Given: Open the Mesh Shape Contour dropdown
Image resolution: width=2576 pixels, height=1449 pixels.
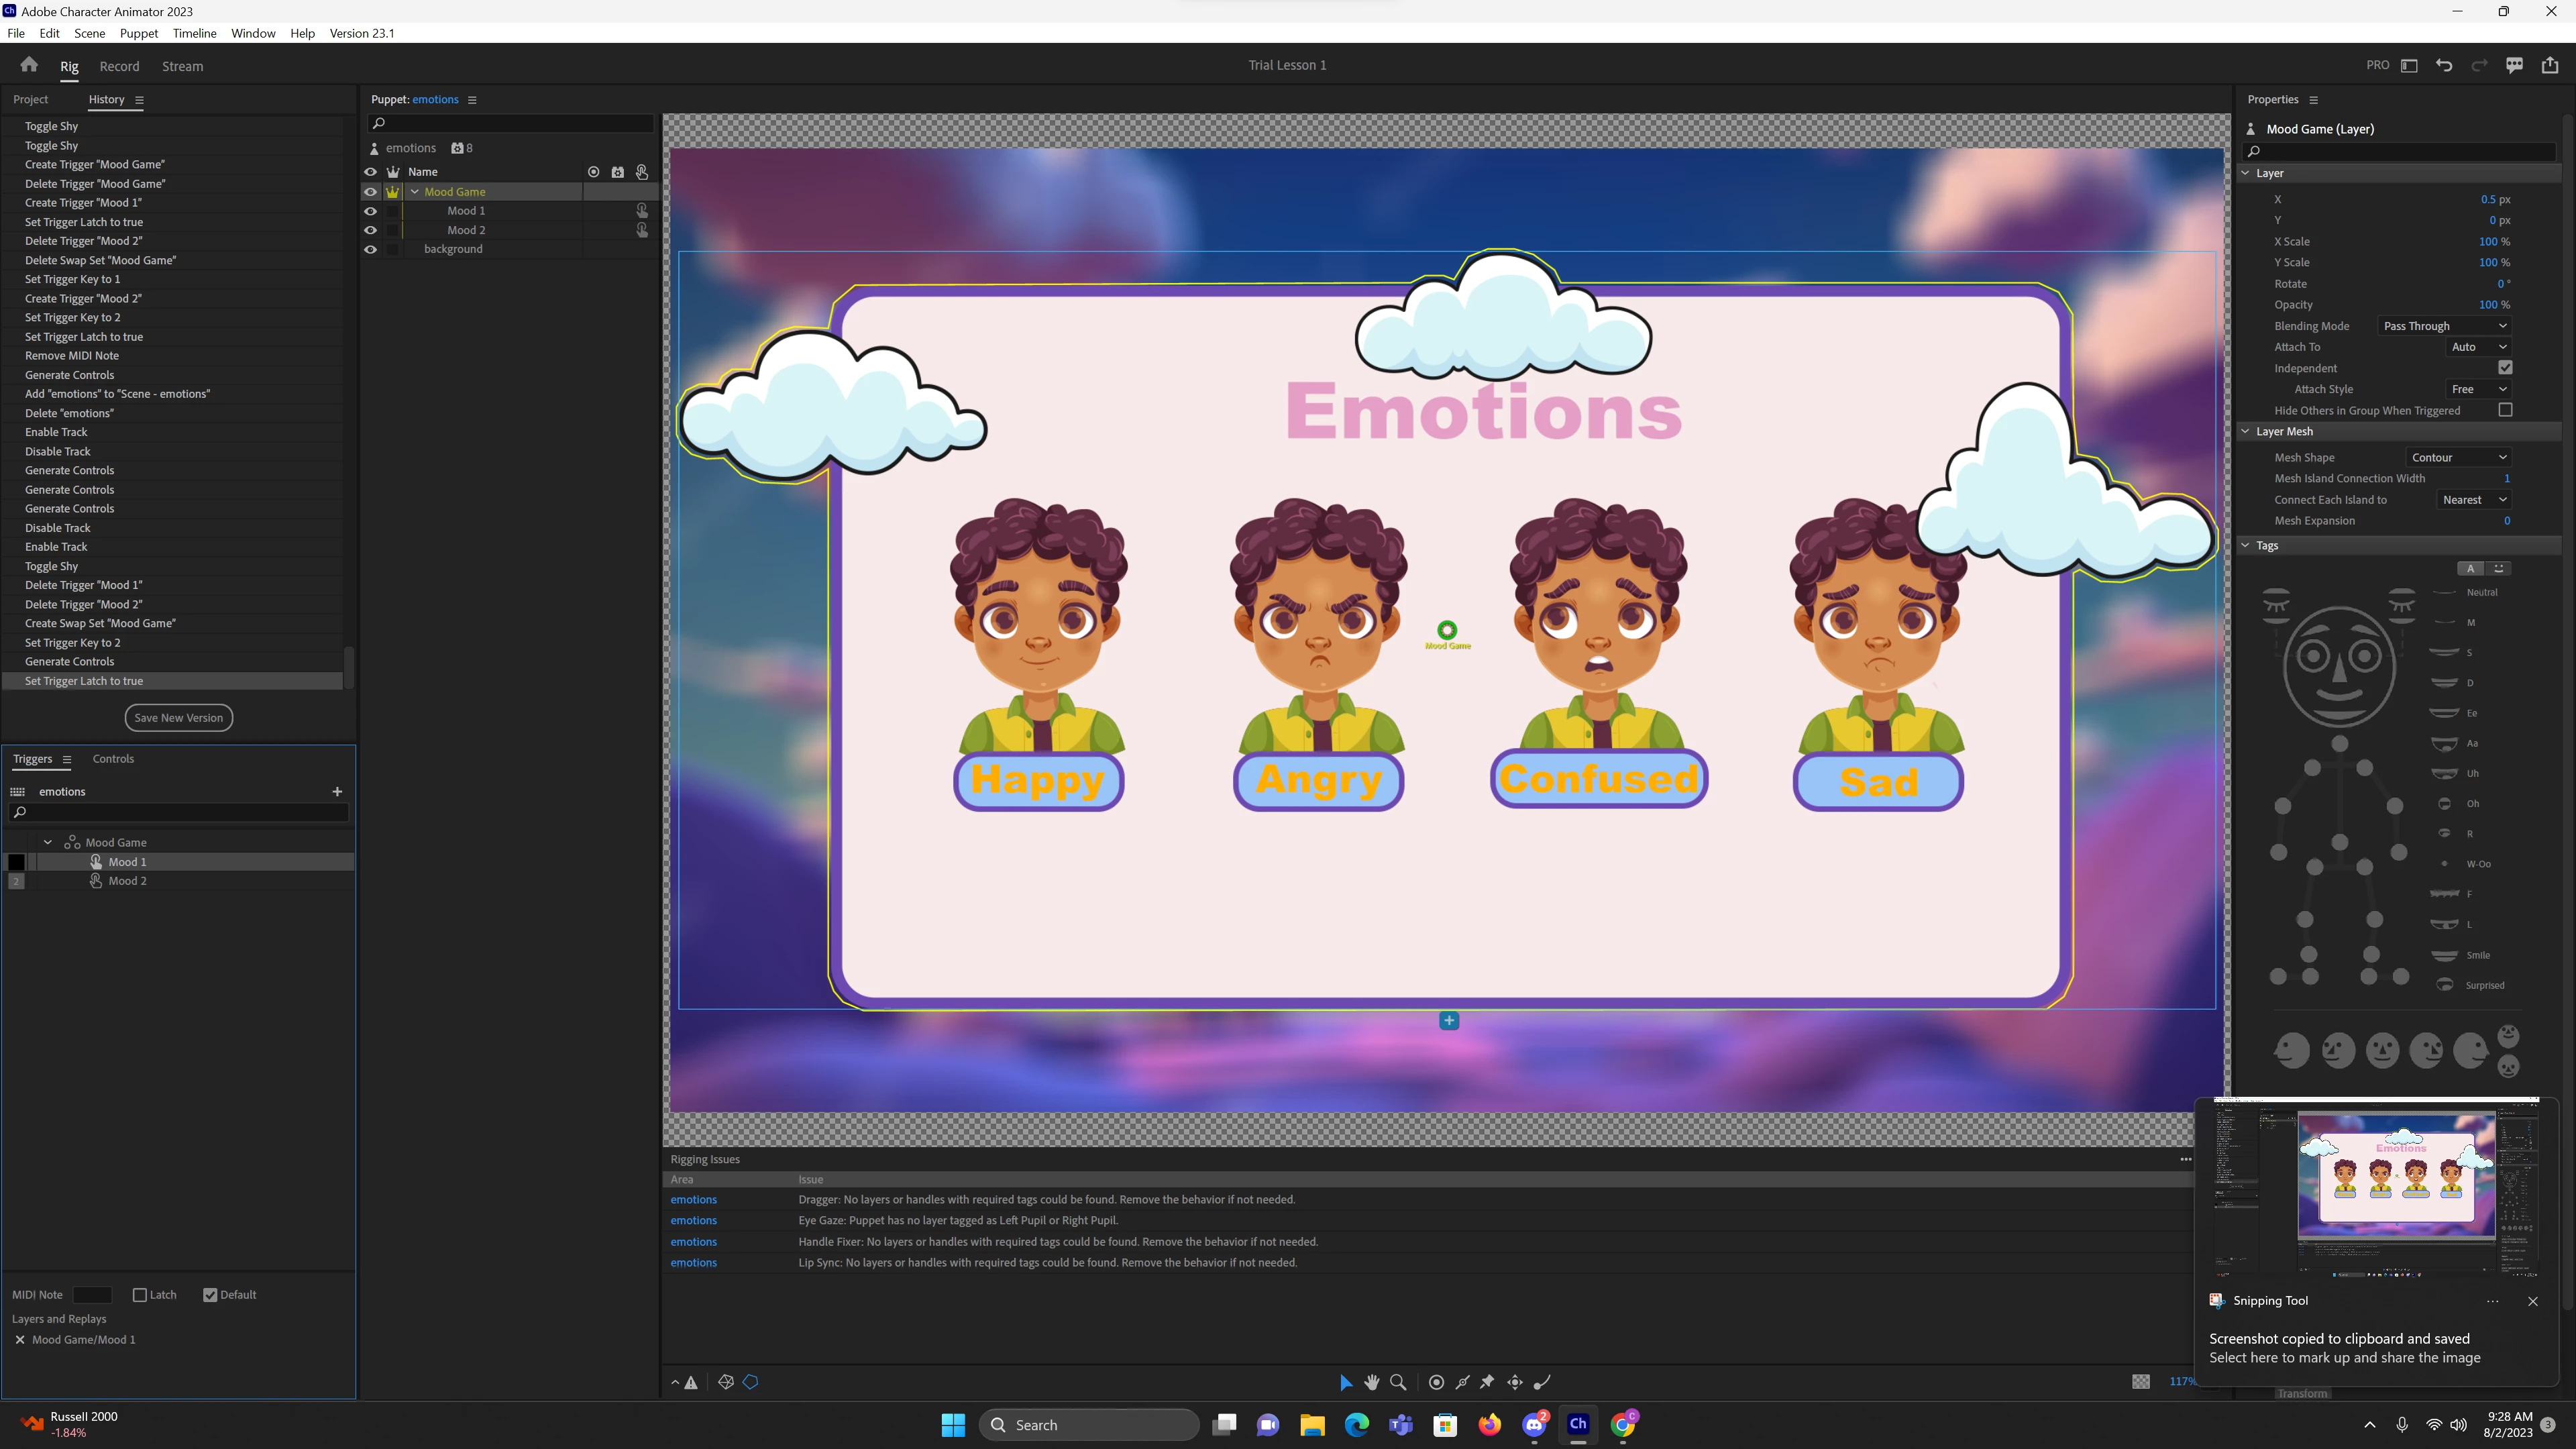Looking at the screenshot, I should [x=2458, y=457].
